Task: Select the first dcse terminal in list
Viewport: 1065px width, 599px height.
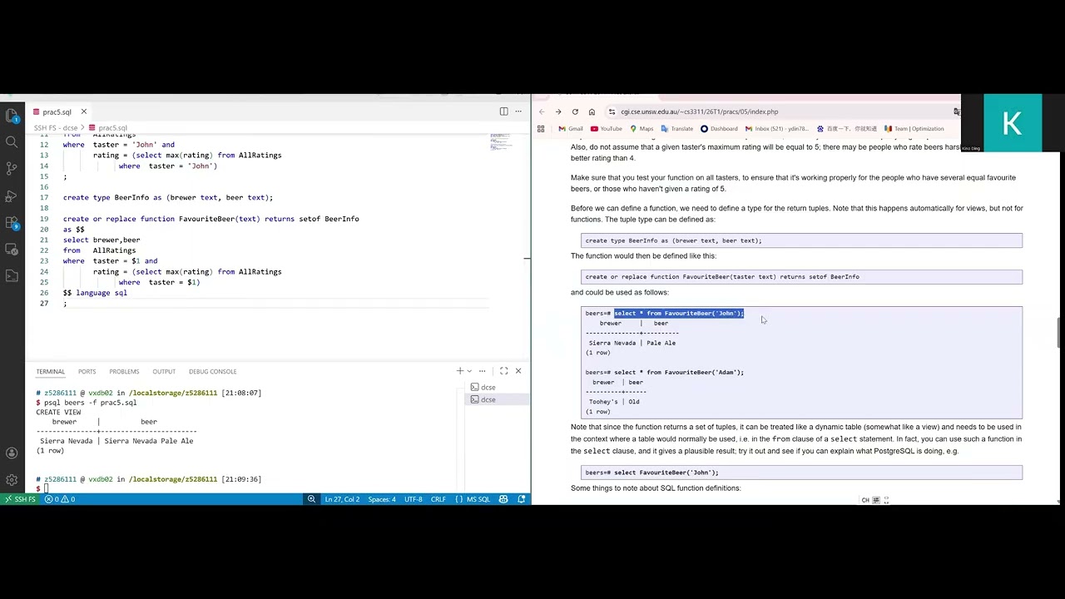Action: pyautogui.click(x=498, y=387)
